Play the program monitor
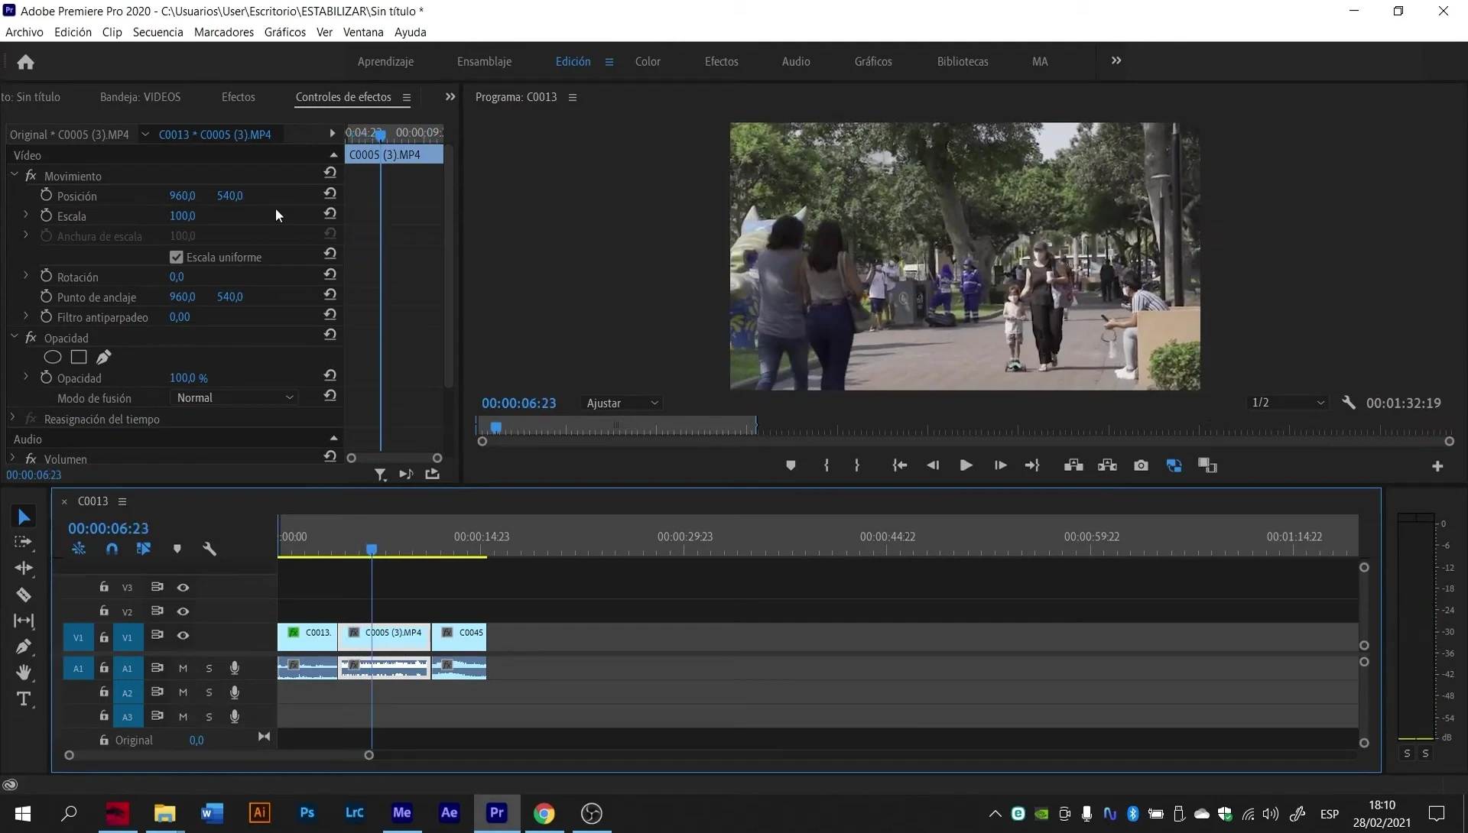This screenshot has width=1468, height=833. [966, 465]
